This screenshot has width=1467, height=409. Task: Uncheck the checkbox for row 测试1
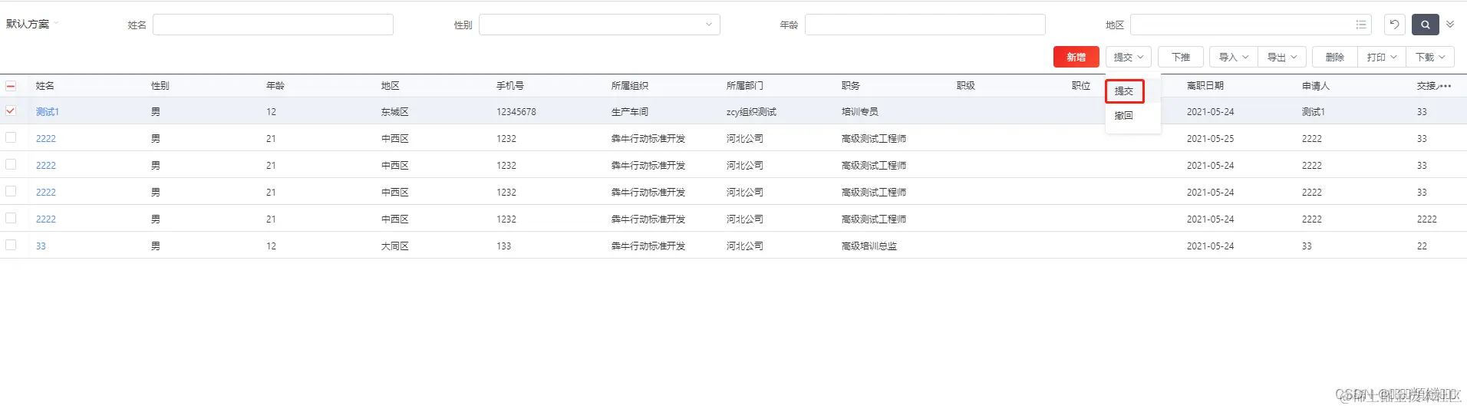(x=11, y=110)
